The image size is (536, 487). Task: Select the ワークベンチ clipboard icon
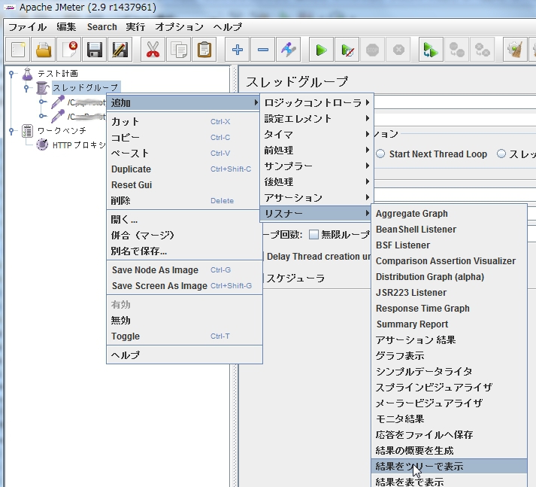(x=27, y=131)
